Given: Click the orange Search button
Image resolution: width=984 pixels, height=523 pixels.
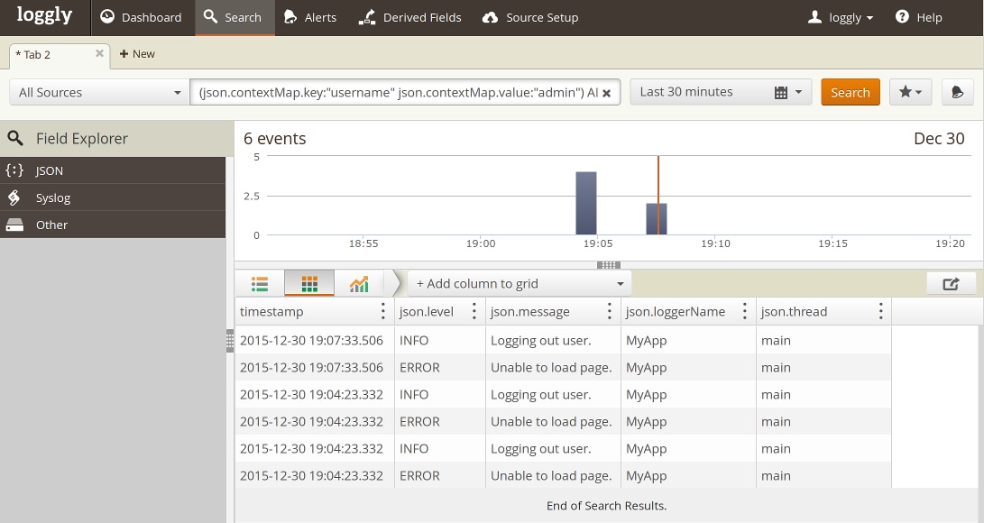Looking at the screenshot, I should point(850,92).
